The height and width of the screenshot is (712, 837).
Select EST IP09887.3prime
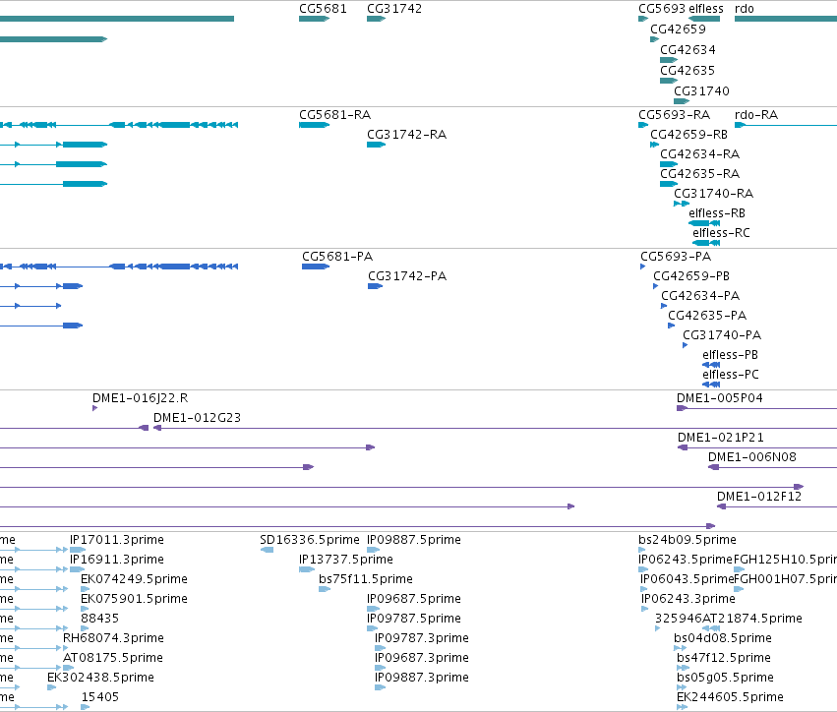422,678
